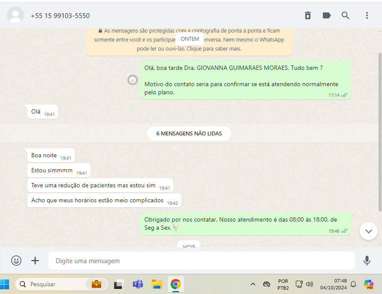Jump to latest messages with the down chevron
This screenshot has width=382, height=294.
pos(368,231)
